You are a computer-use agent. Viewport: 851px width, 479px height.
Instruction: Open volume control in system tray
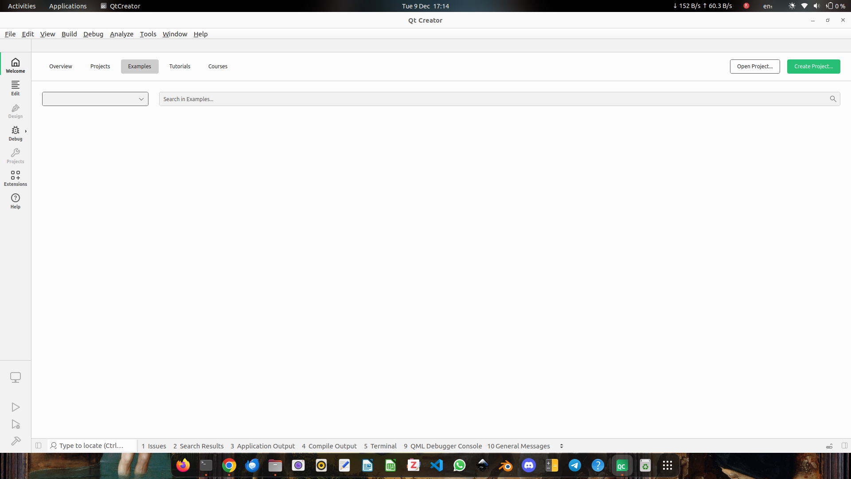pos(816,6)
